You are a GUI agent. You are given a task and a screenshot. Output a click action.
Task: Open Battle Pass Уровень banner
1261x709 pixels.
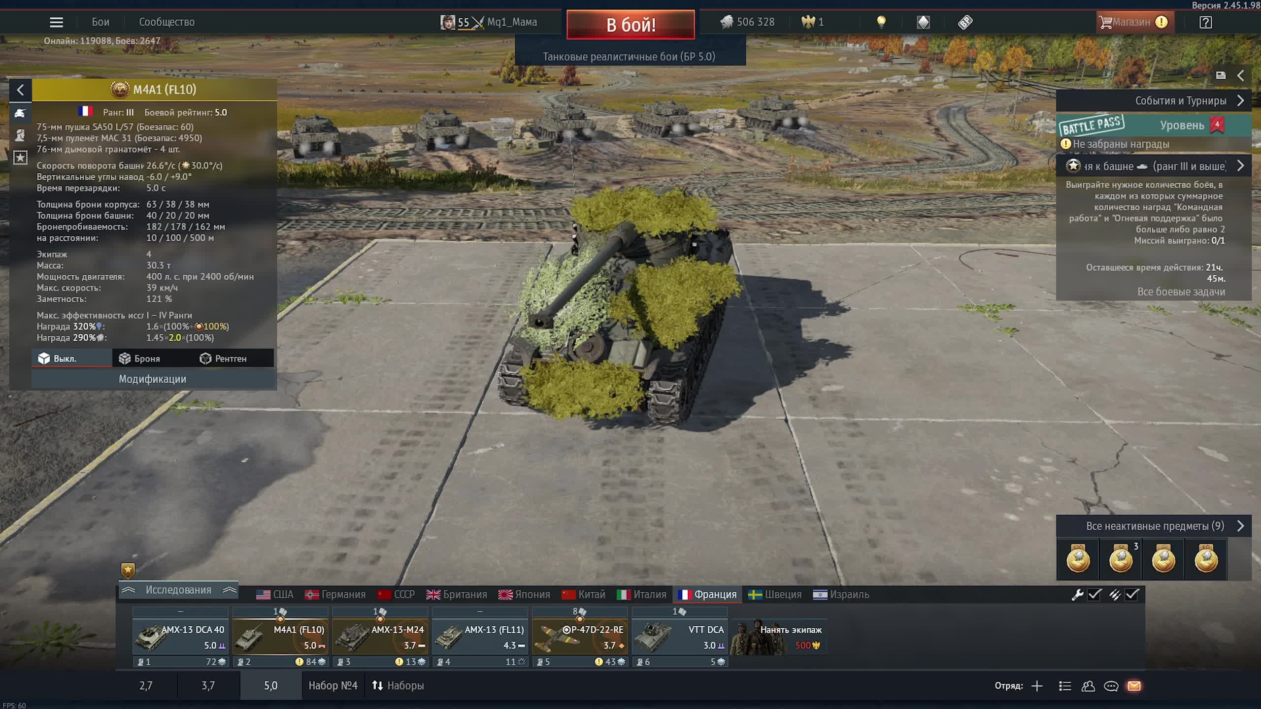click(x=1154, y=125)
